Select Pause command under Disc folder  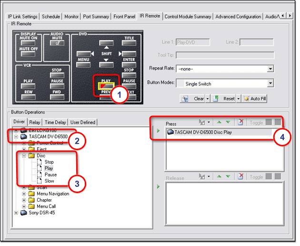click(50, 174)
